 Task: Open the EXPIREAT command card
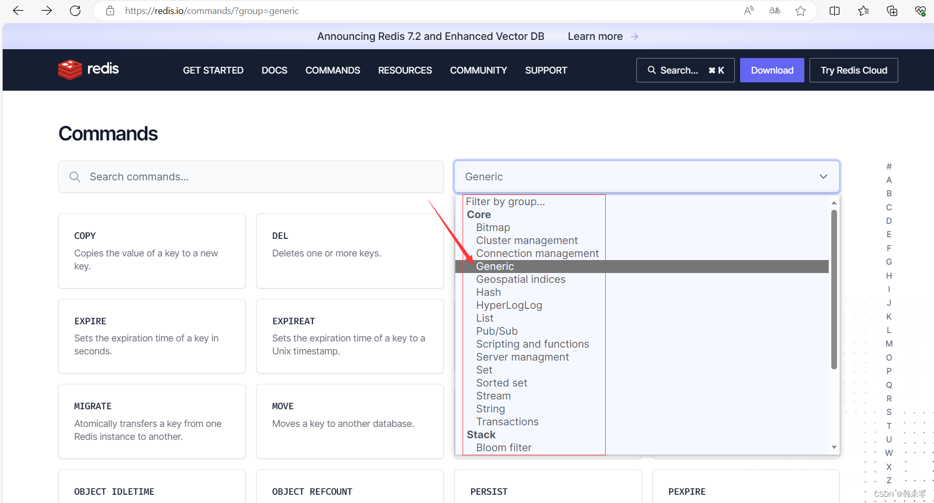pyautogui.click(x=350, y=336)
